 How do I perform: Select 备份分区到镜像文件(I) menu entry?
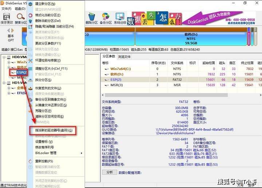pos(51,100)
